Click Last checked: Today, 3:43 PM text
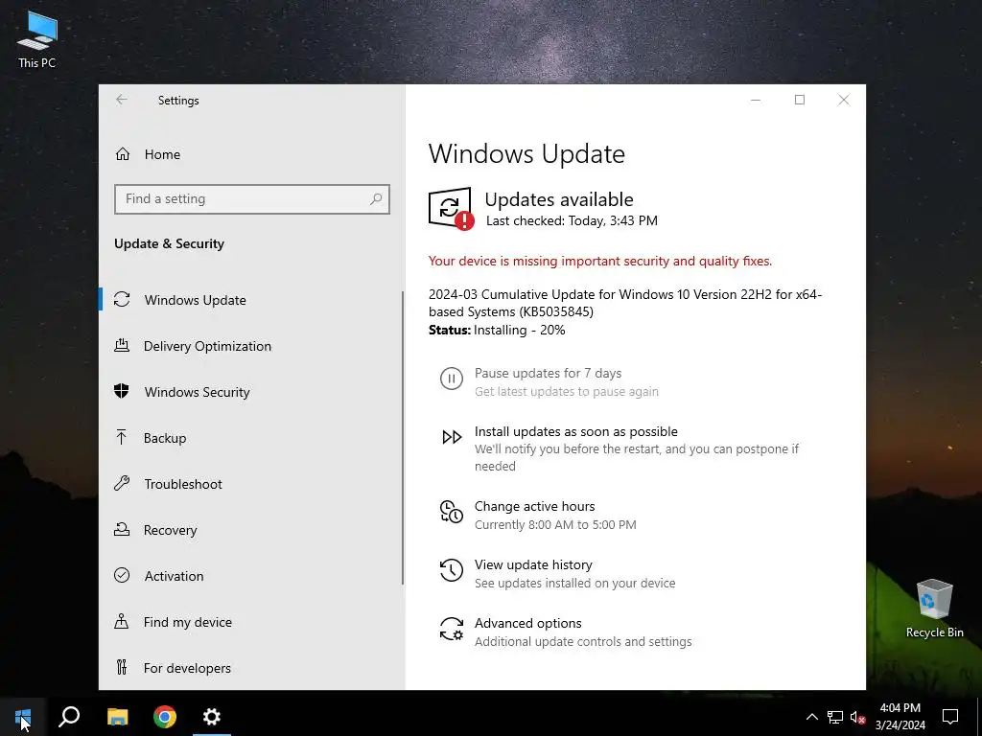The height and width of the screenshot is (736, 982). pyautogui.click(x=572, y=220)
